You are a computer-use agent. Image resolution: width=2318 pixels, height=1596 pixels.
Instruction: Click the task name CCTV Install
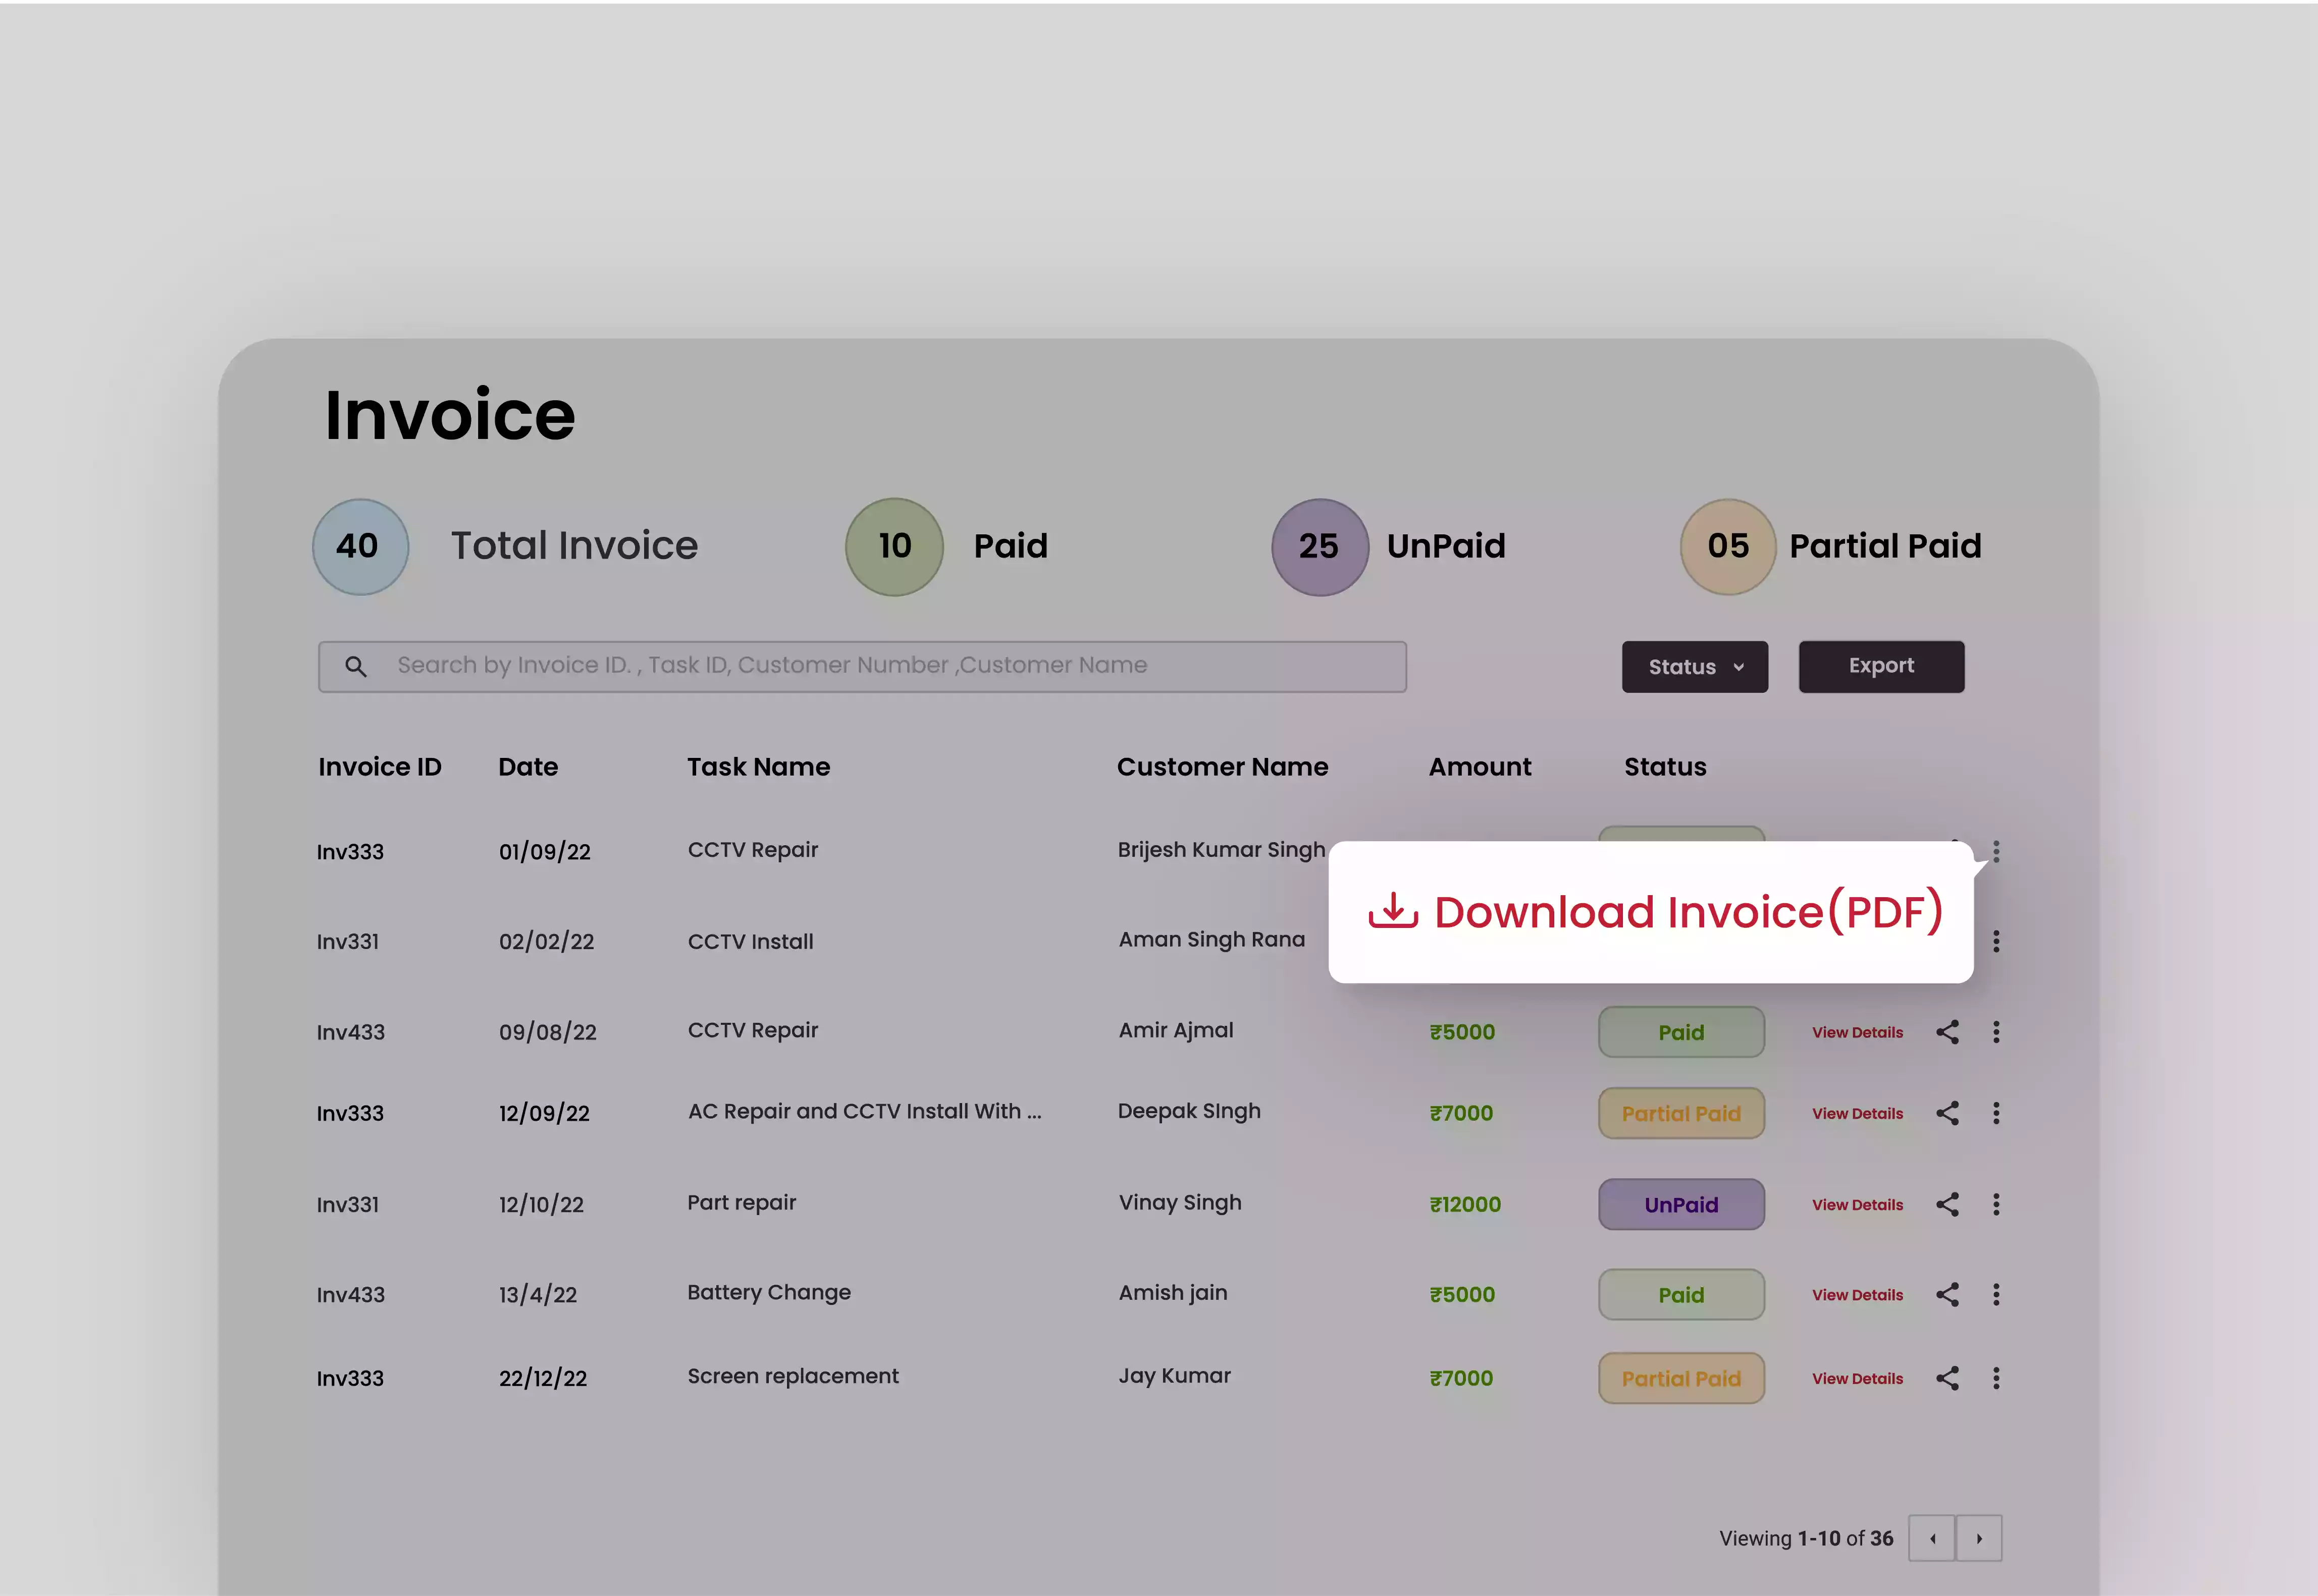(x=750, y=941)
